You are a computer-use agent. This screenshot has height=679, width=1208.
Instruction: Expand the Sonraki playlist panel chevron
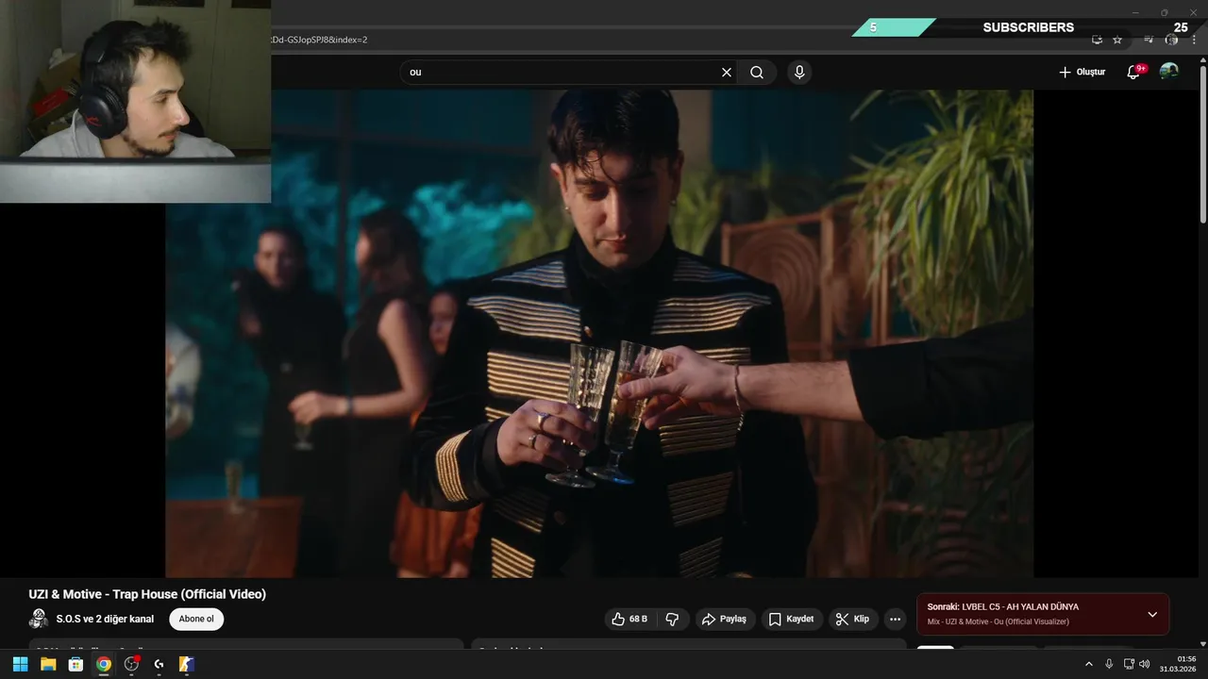tap(1152, 614)
